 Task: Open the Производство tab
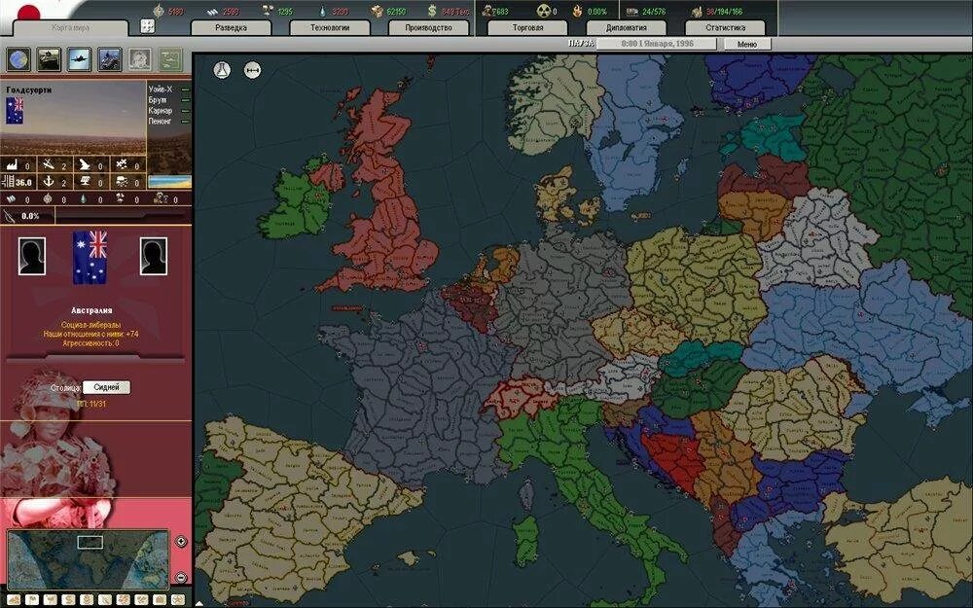pos(428,28)
